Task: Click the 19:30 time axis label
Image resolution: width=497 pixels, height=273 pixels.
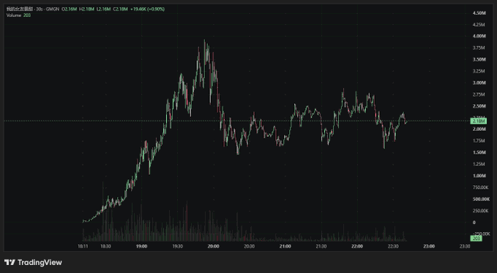Action: tap(177, 247)
